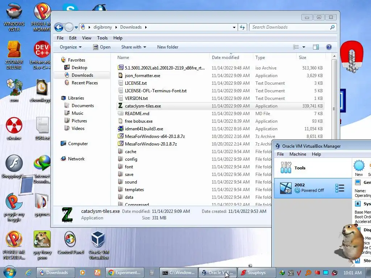Select Tools entry in VirtualBox Manager
Image resolution: width=371 pixels, height=278 pixels.
tap(313, 168)
